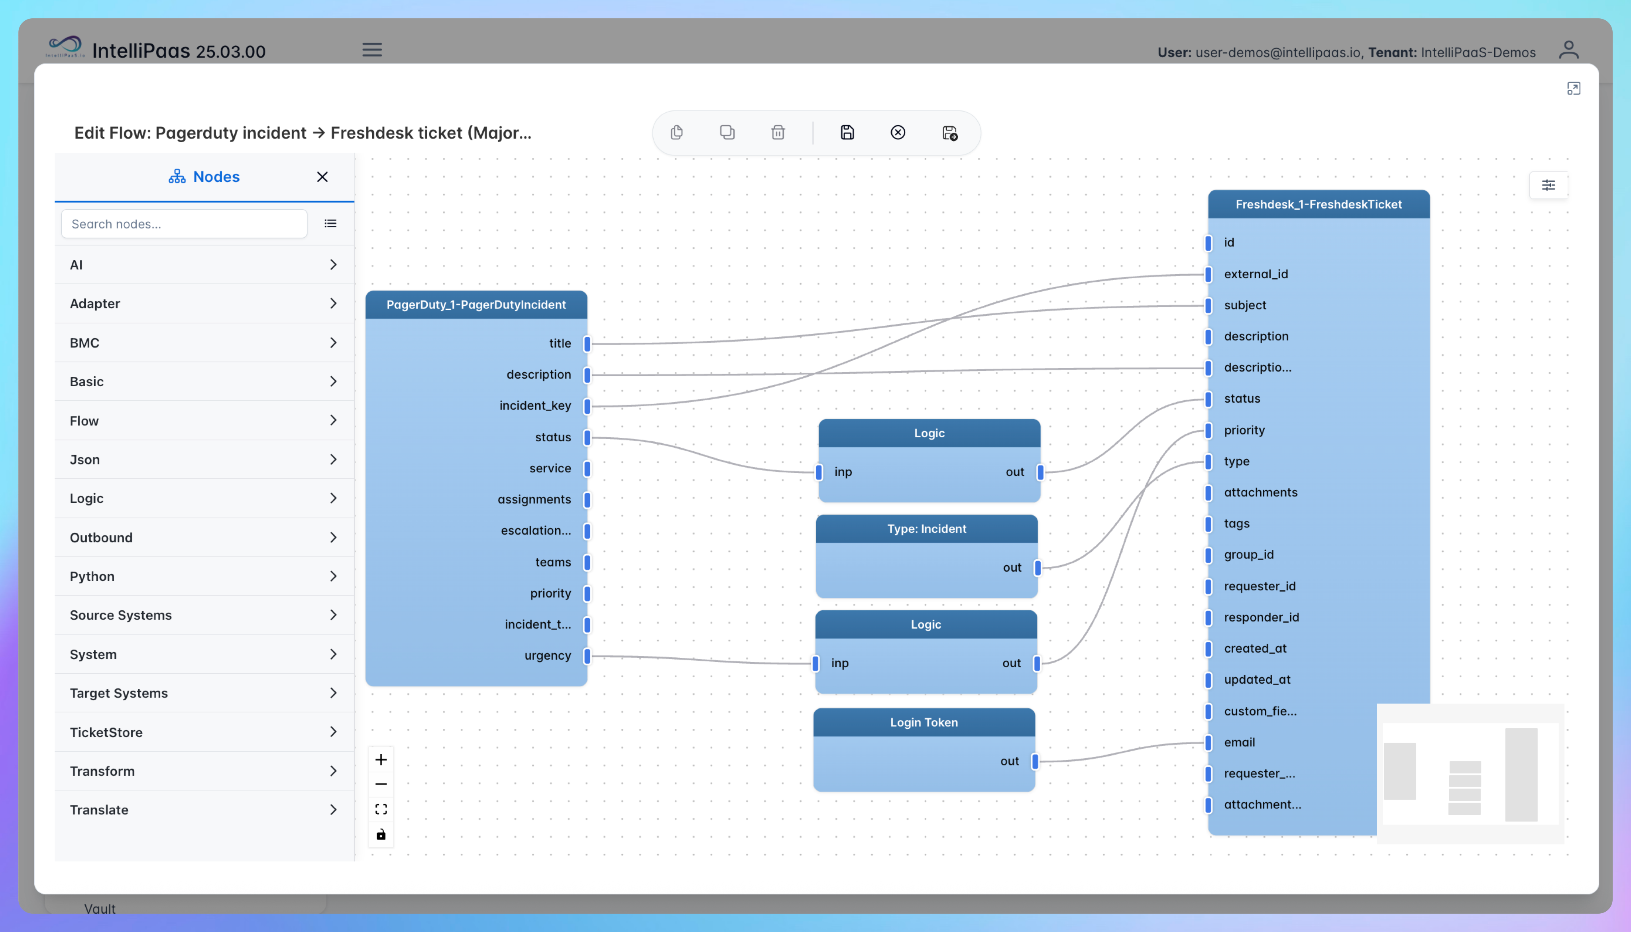Close the Nodes side panel

(x=322, y=177)
